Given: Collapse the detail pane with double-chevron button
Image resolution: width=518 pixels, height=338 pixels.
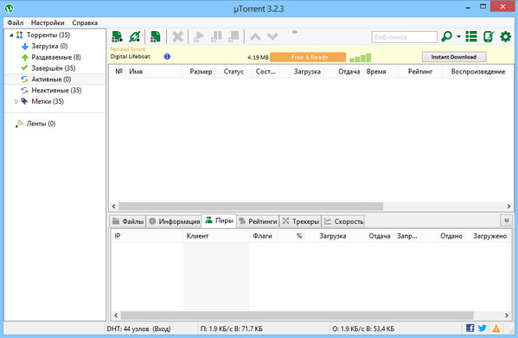Looking at the screenshot, I should coord(507,220).
